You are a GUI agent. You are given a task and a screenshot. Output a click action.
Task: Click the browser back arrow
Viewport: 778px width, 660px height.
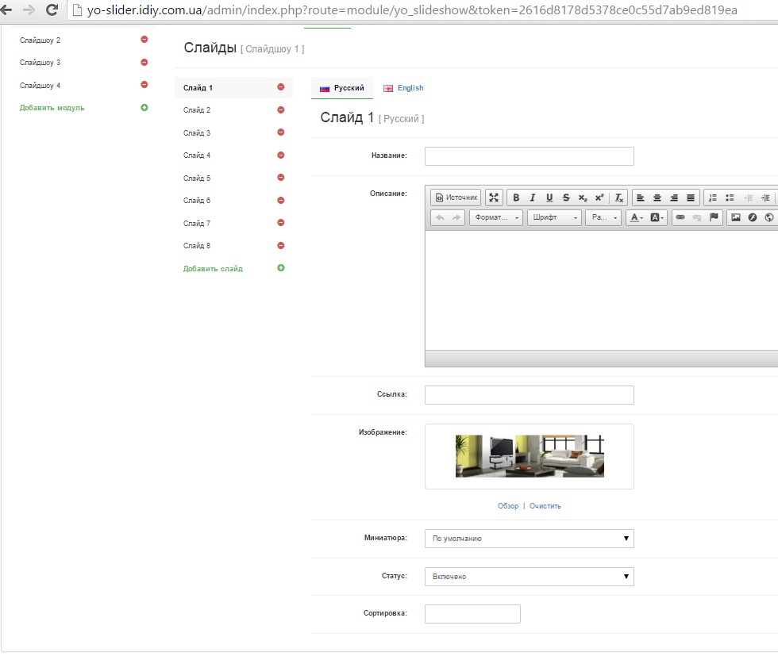tap(6, 10)
